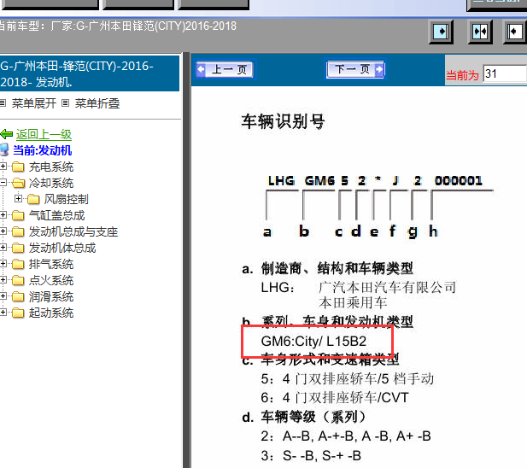Click the LHG: 广汽本田汽车有限公司 line

358,288
